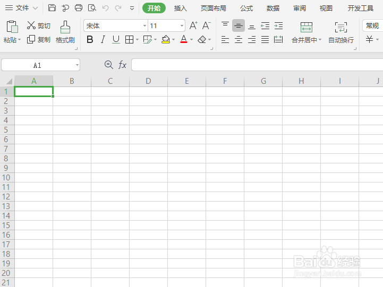
Task: Expand font color dropdown arrow
Action: (x=191, y=39)
